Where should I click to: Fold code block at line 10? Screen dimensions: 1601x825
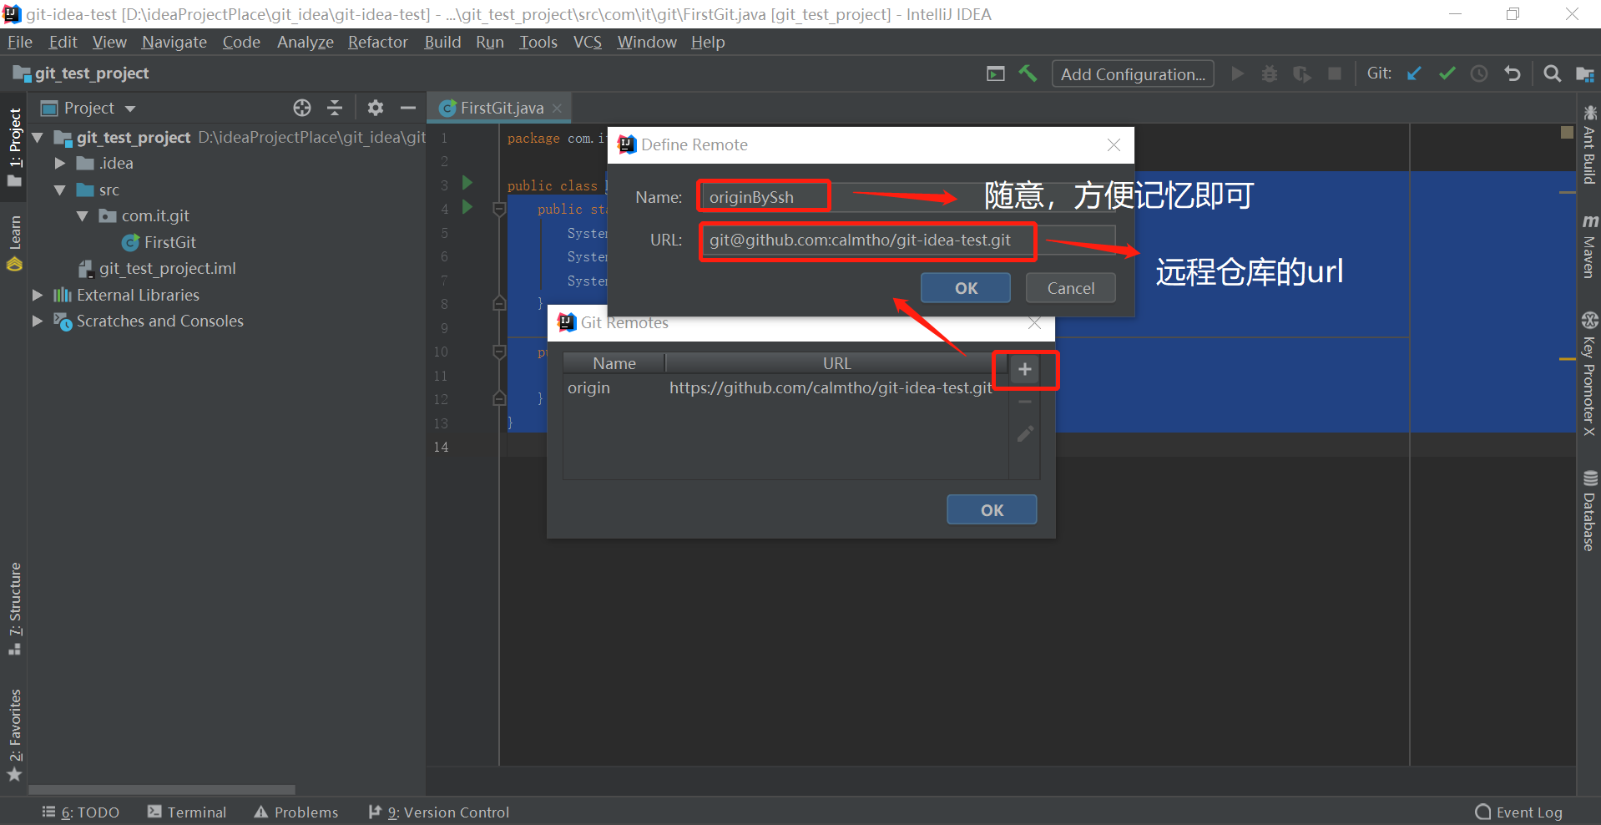pos(499,352)
